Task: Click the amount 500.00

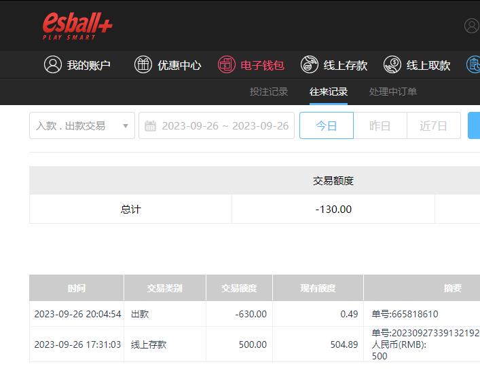Action: pyautogui.click(x=253, y=344)
